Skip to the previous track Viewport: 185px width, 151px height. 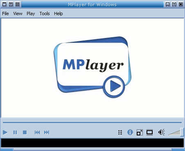click(x=37, y=132)
